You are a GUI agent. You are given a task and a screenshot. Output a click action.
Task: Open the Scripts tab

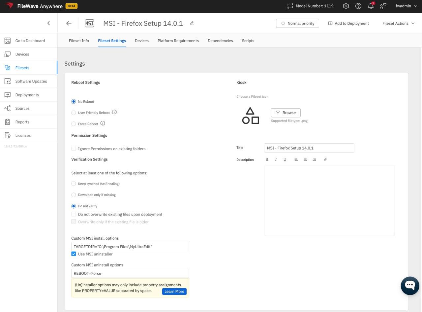[248, 41]
